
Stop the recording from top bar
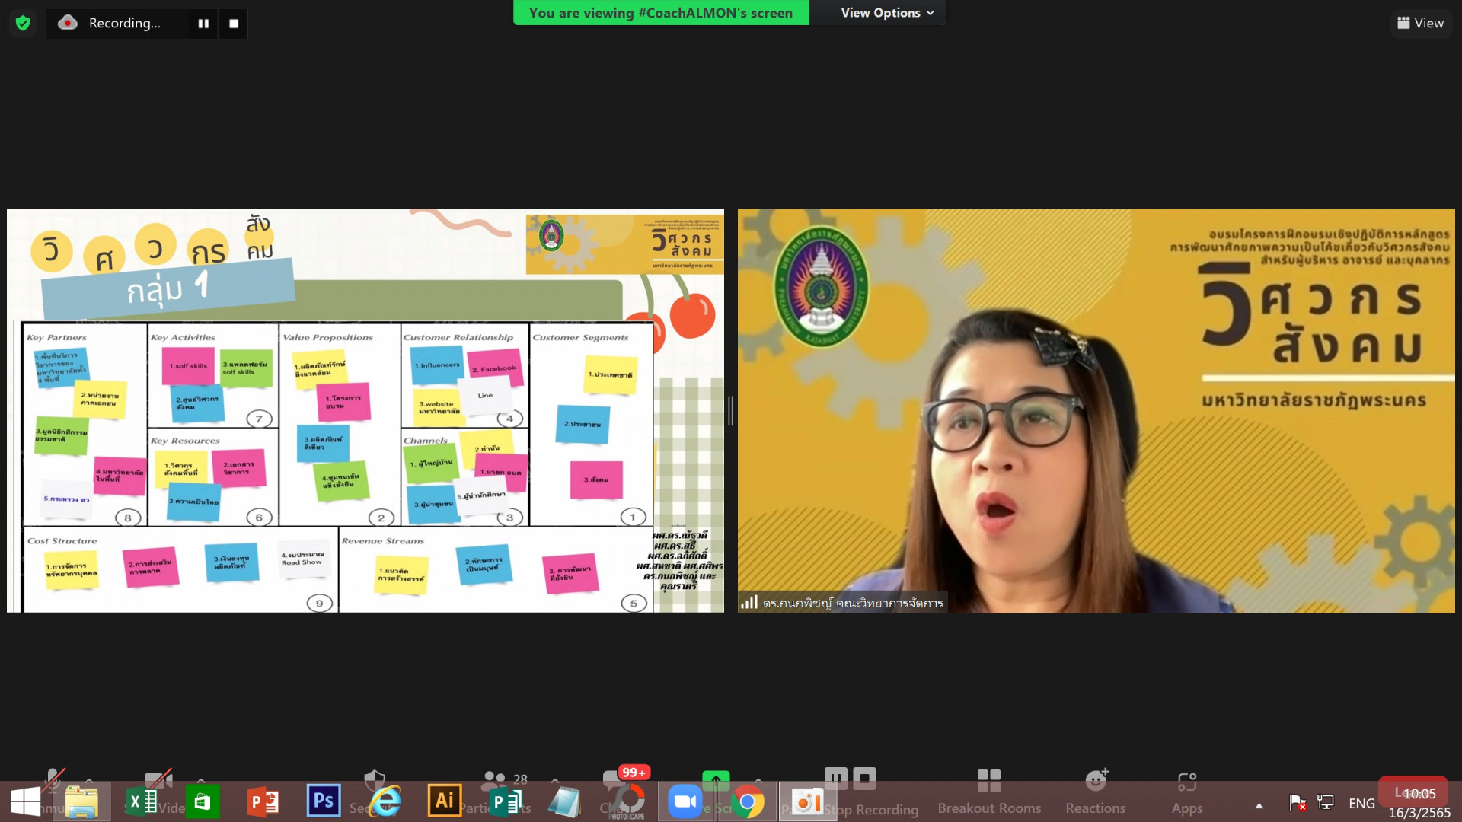pyautogui.click(x=234, y=24)
